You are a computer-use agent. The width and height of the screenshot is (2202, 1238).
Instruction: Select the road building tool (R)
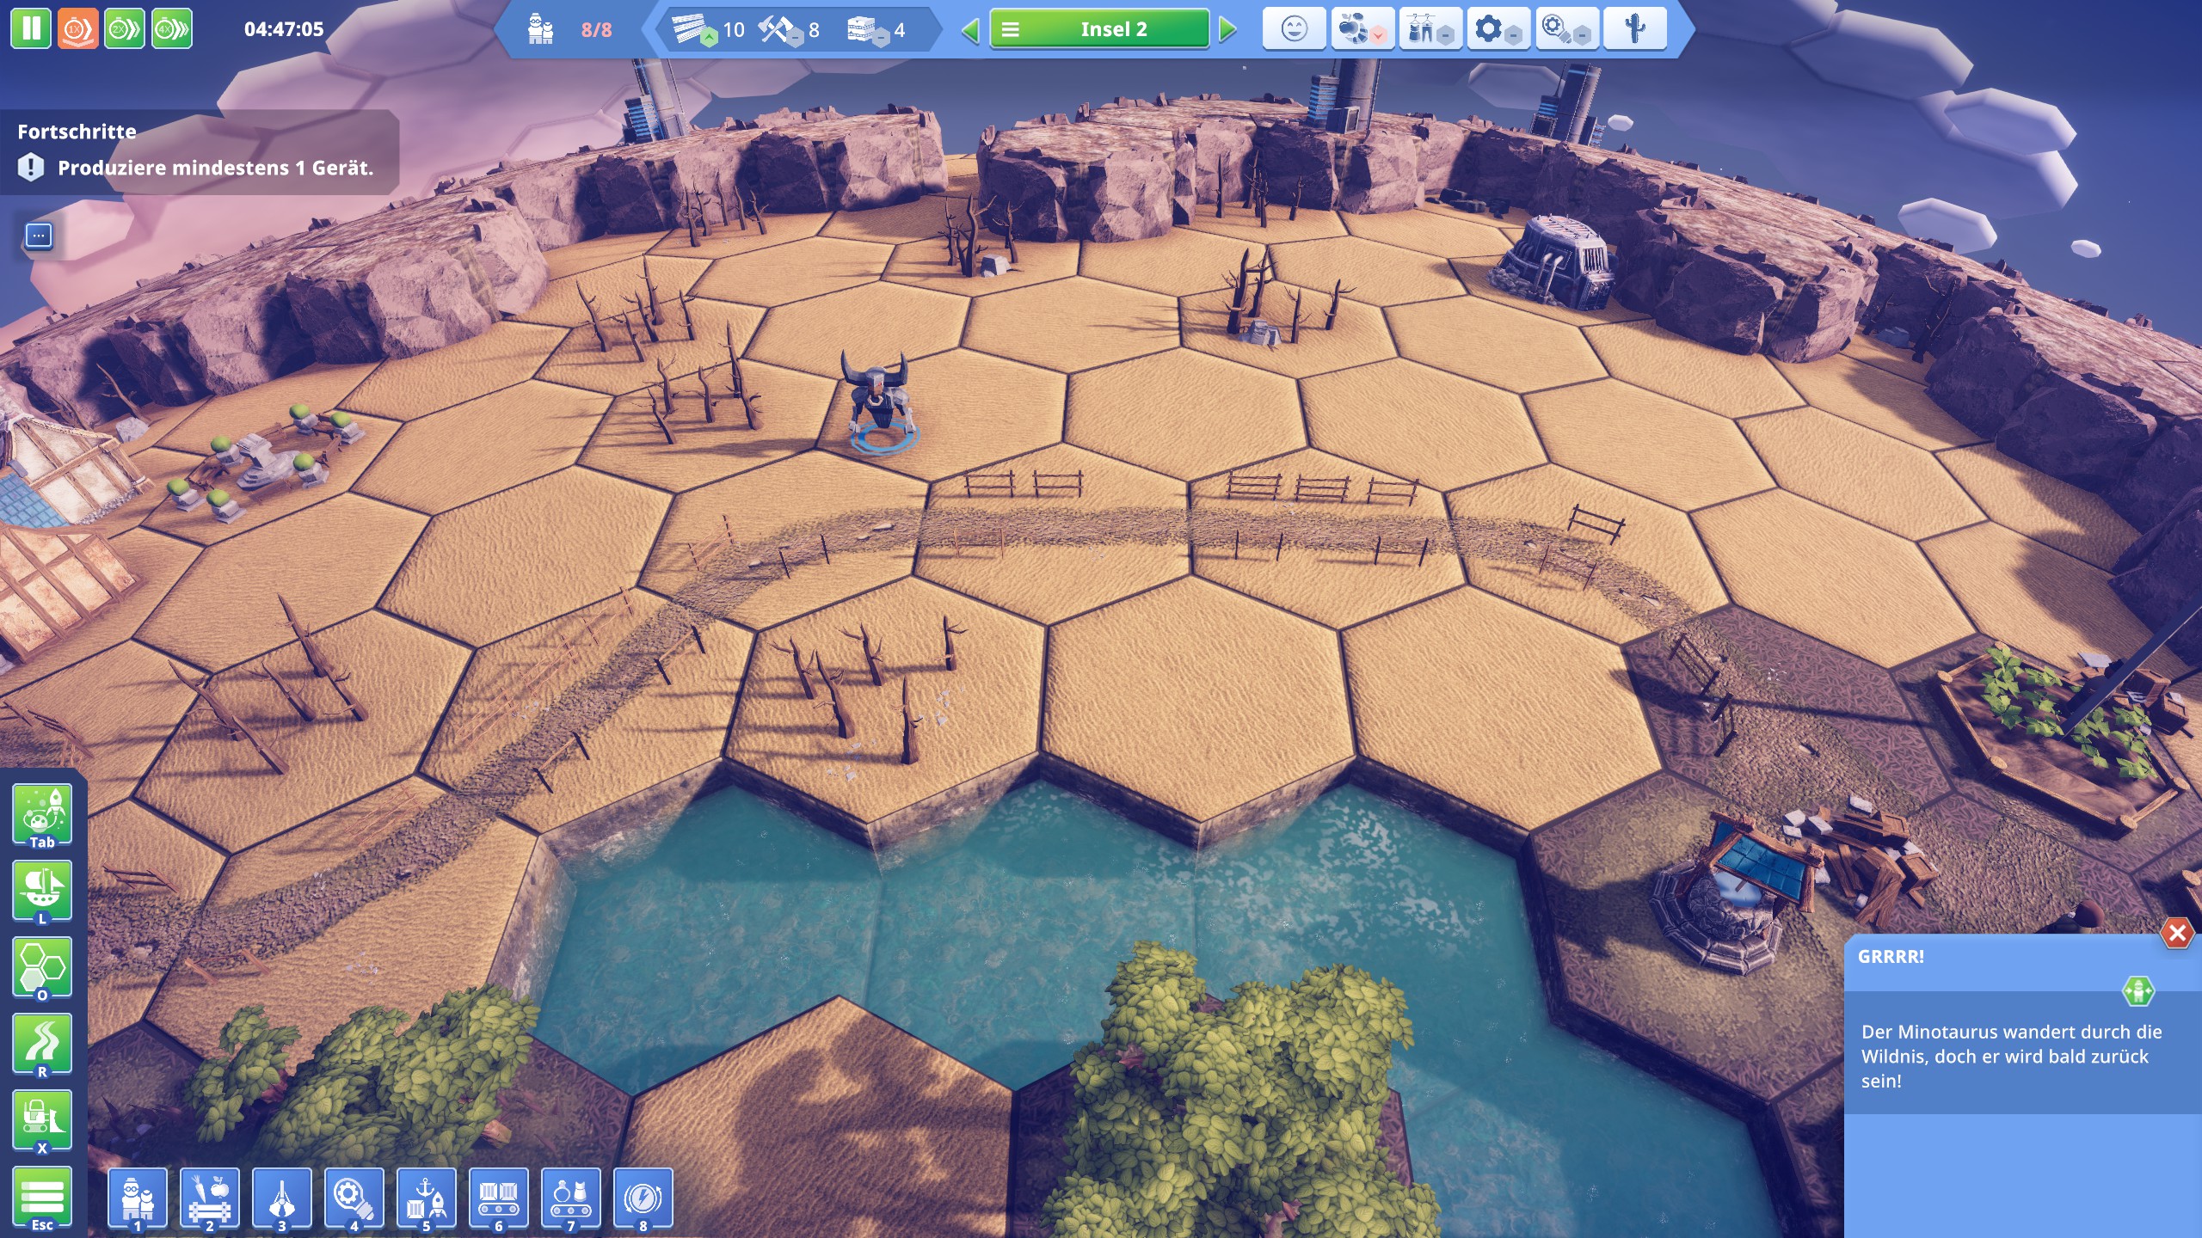coord(42,1043)
